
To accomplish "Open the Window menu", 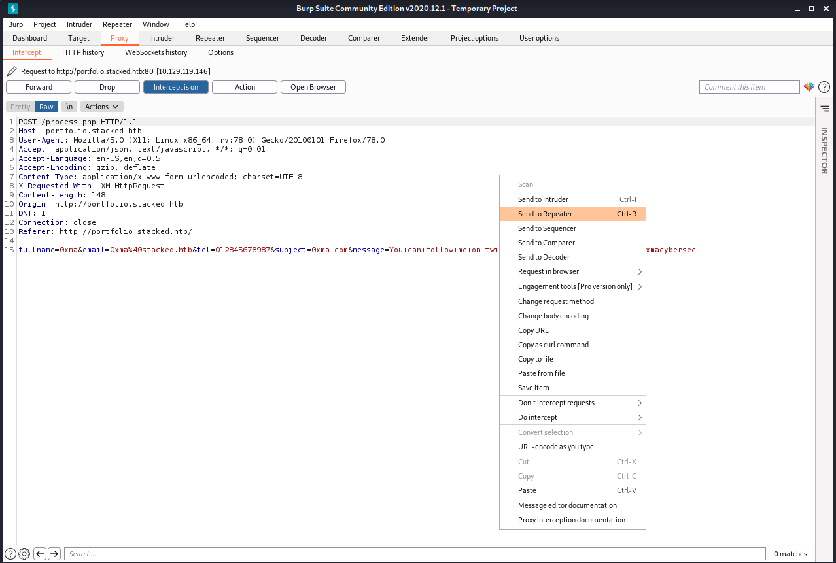I will (155, 24).
